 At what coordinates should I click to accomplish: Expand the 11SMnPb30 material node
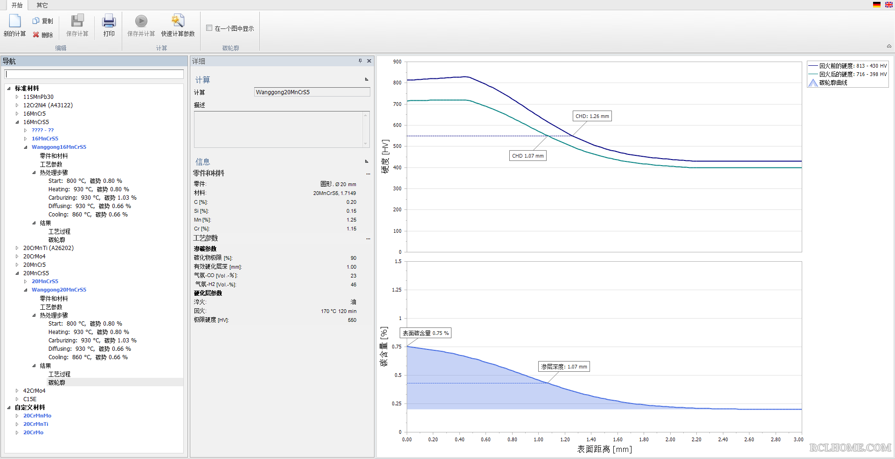(x=17, y=97)
